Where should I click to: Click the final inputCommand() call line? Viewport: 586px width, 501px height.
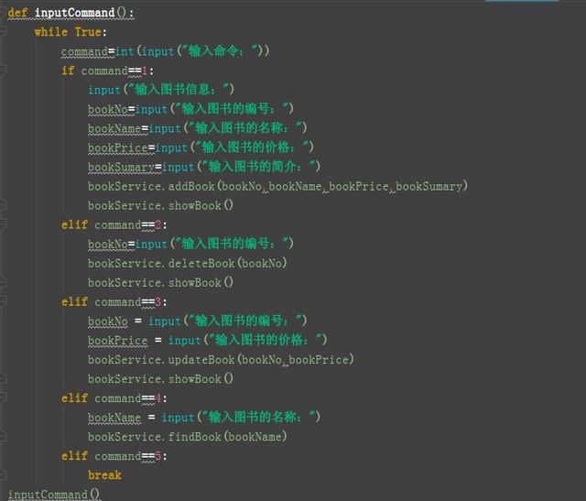[x=54, y=495]
